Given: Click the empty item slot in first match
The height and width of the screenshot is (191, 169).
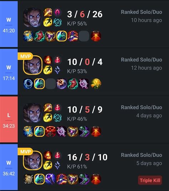Looking at the screenshot, I should (x=84, y=36).
